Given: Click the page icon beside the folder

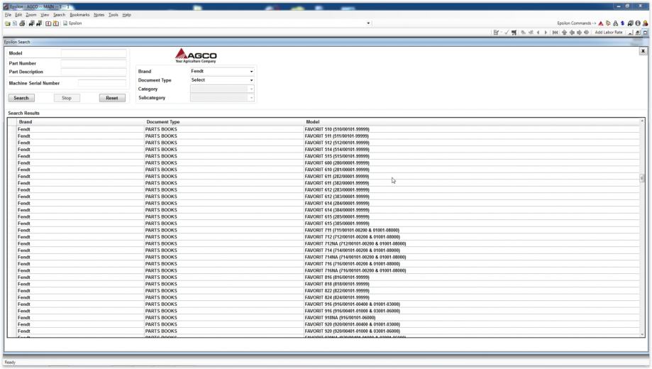Looking at the screenshot, I should pos(15,23).
